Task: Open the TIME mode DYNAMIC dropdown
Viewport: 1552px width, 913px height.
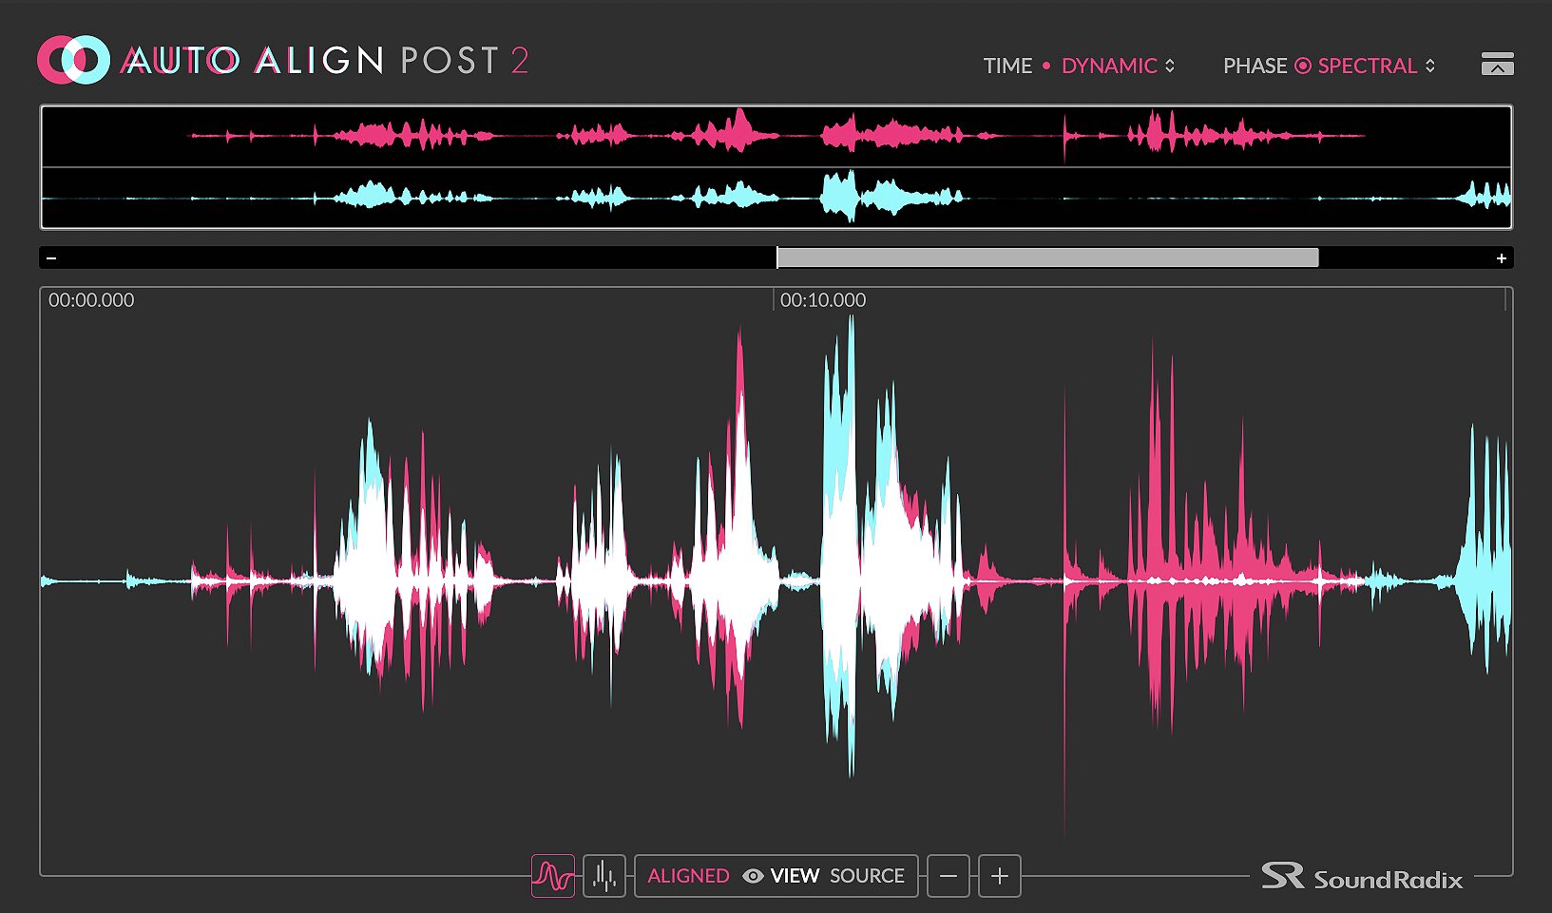Action: tap(1118, 66)
